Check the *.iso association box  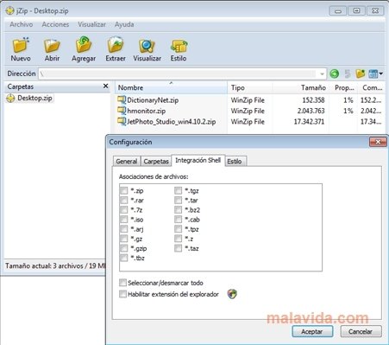coord(123,220)
